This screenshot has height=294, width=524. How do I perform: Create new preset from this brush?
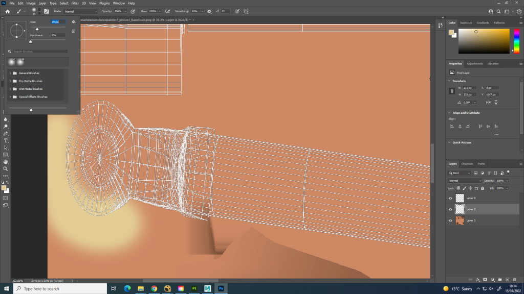74,31
